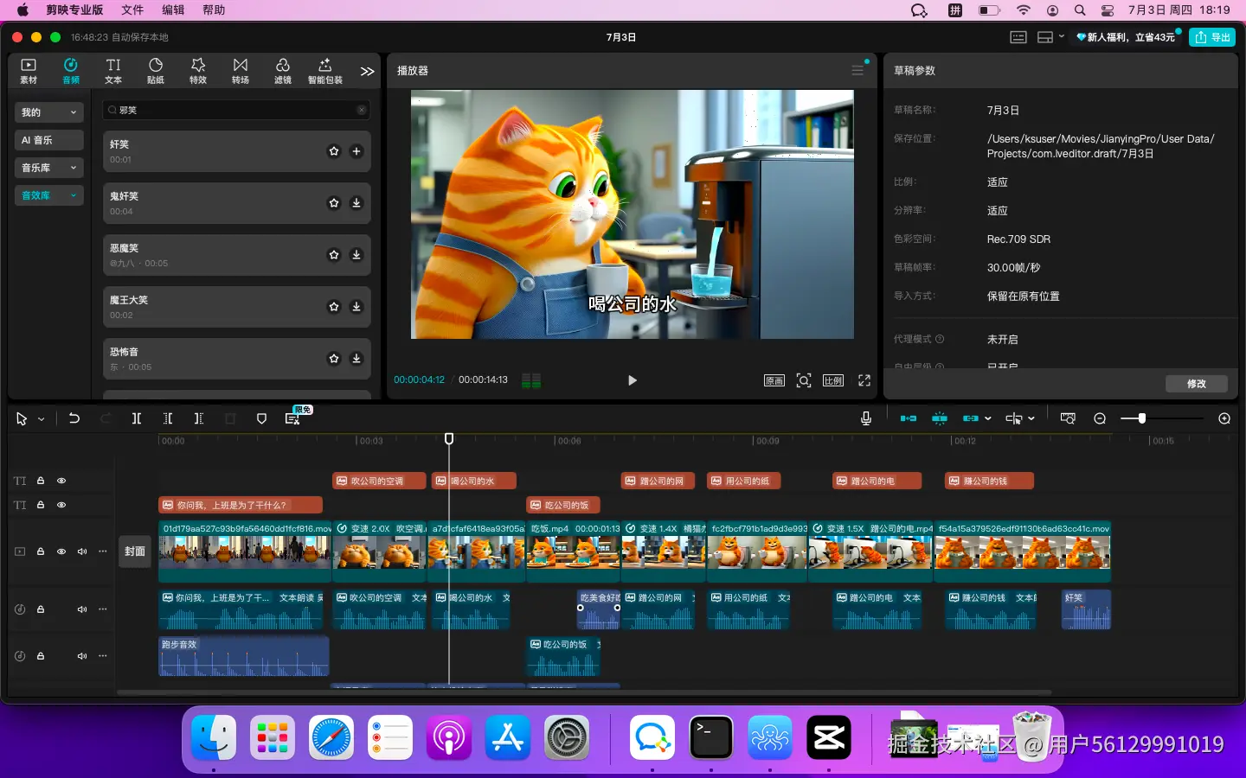Favorite the 恶魔笑 sound effect

coord(334,255)
